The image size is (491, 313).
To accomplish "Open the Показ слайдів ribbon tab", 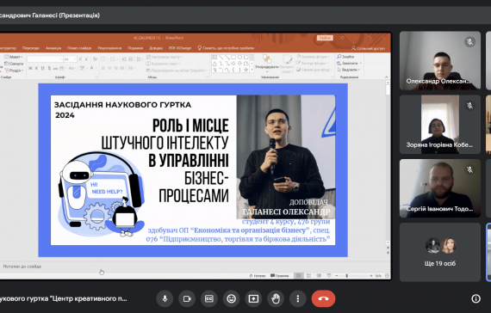I will point(79,48).
